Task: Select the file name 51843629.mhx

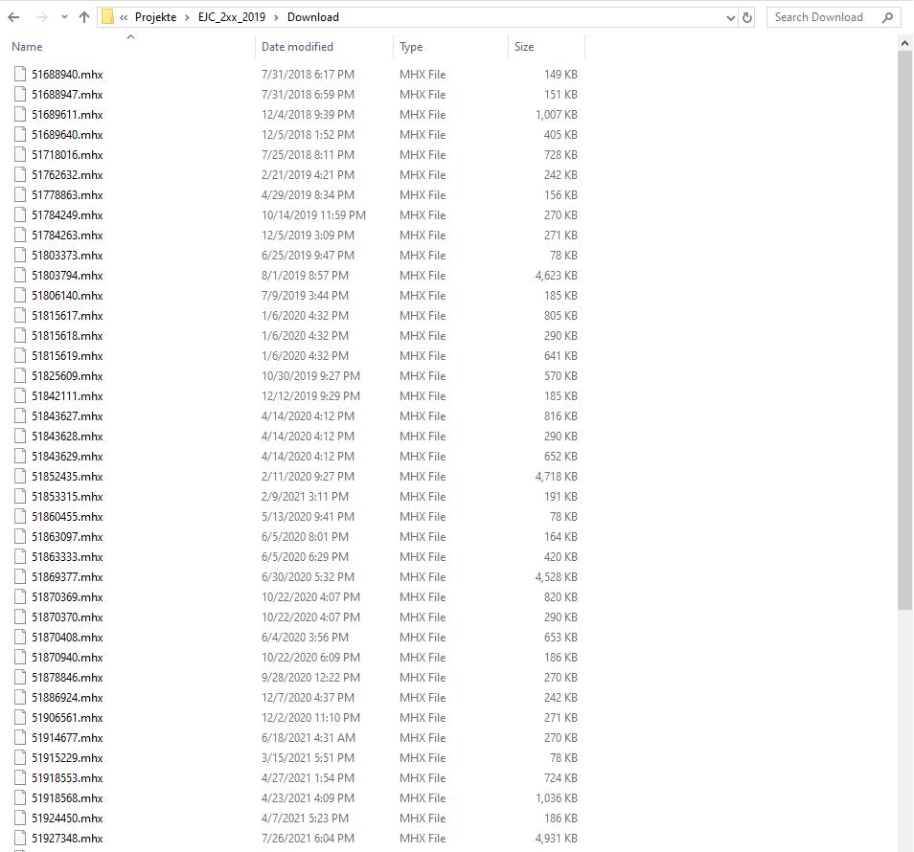Action: [67, 456]
